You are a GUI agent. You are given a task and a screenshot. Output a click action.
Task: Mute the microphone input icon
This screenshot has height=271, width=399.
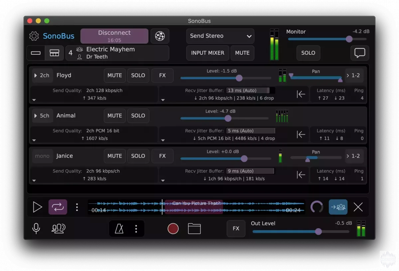36,228
